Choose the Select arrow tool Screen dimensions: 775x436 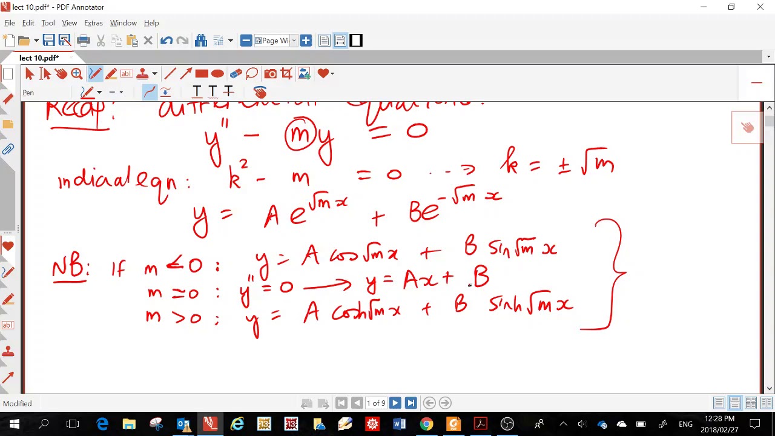(29, 74)
